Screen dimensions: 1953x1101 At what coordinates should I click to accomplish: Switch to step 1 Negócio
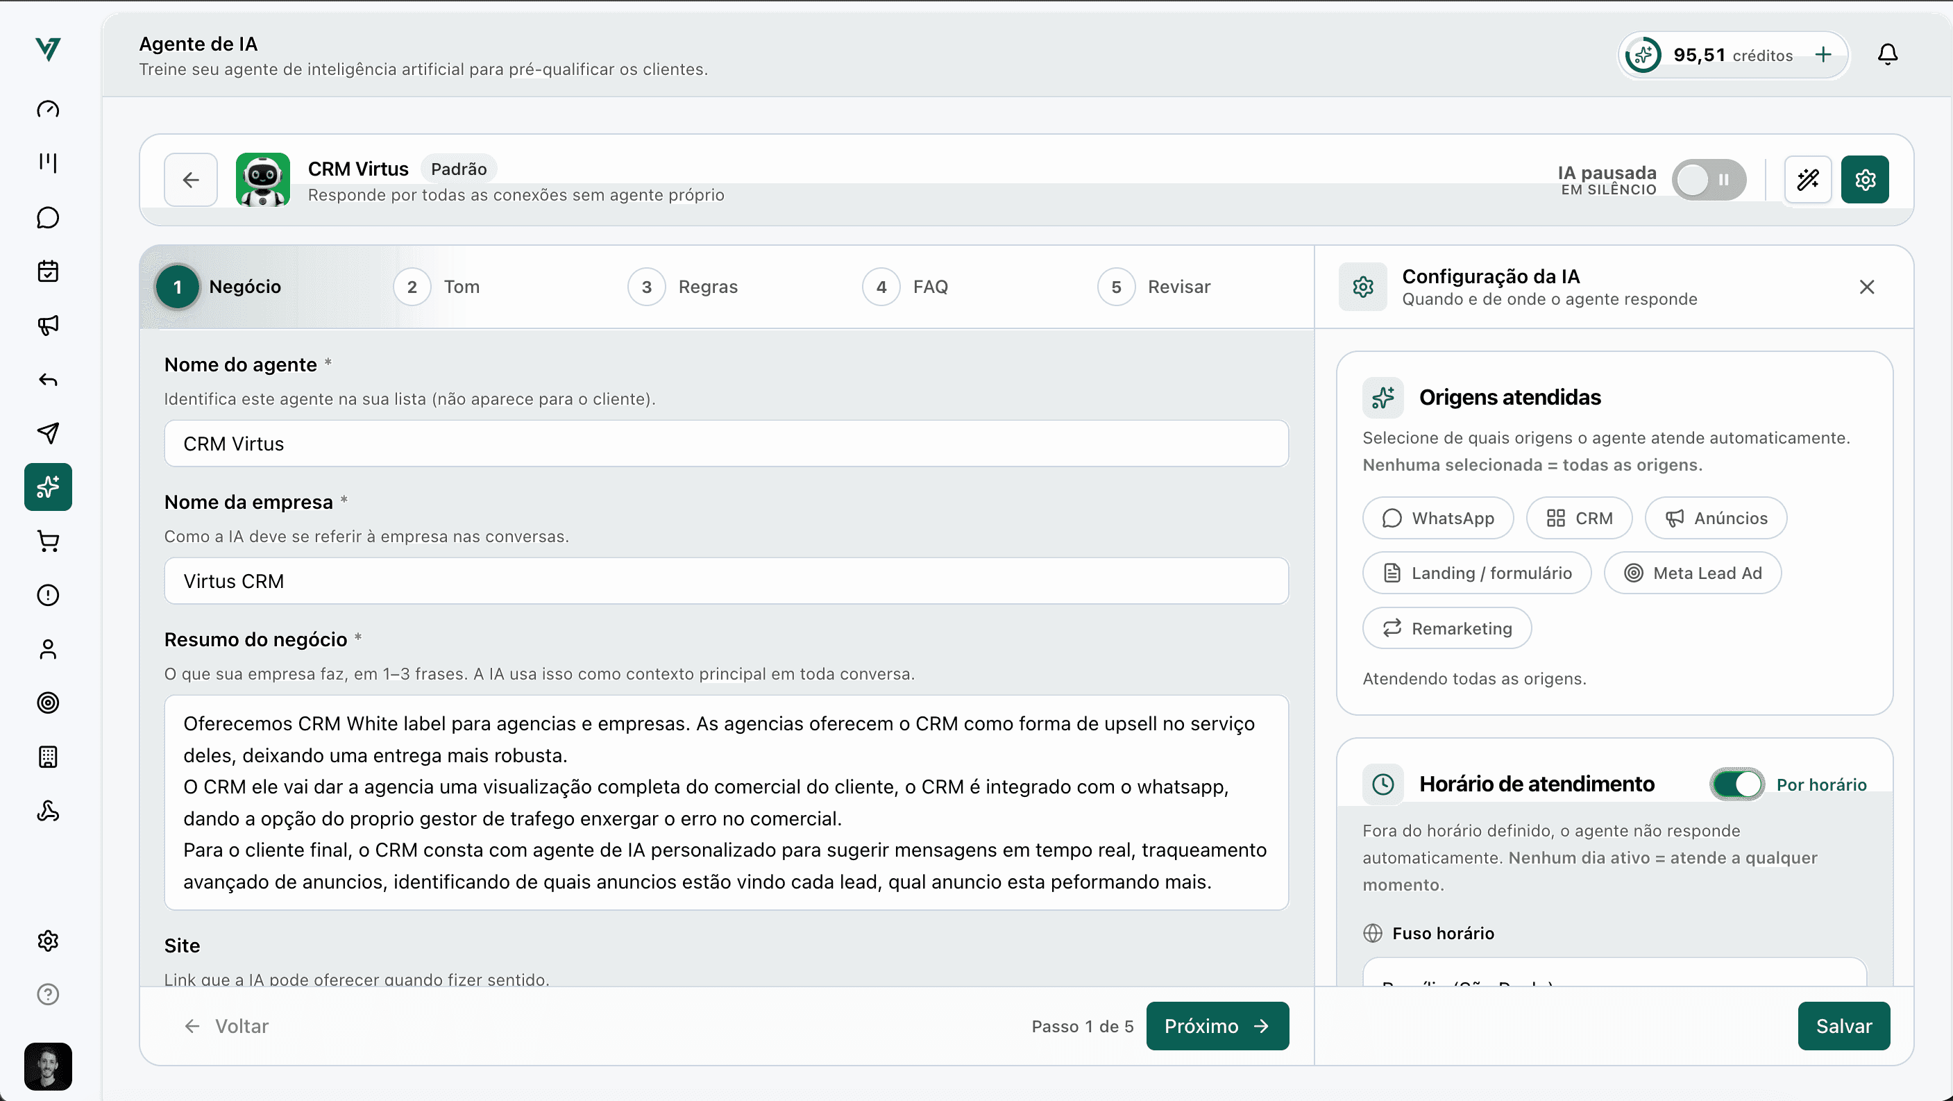(x=219, y=287)
